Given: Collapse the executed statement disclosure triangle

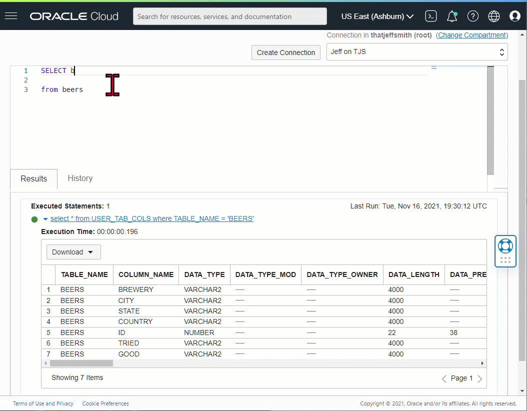Looking at the screenshot, I should pyautogui.click(x=45, y=219).
